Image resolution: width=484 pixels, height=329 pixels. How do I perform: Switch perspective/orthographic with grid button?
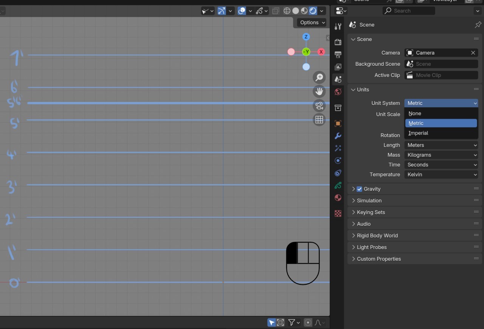320,120
